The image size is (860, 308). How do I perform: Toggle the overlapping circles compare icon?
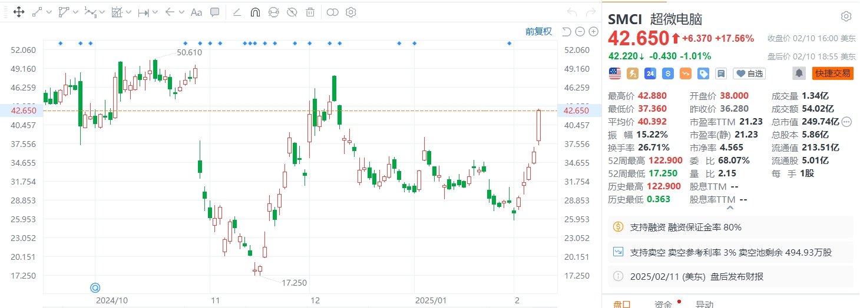(x=333, y=12)
